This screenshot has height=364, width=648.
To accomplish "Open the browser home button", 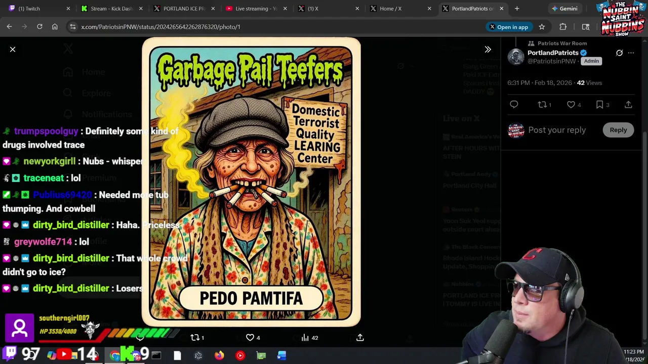I will pyautogui.click(x=55, y=27).
